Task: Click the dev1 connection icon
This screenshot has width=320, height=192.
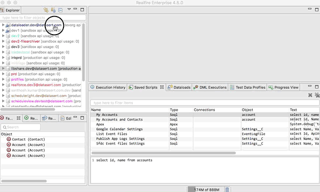Action: point(8,30)
